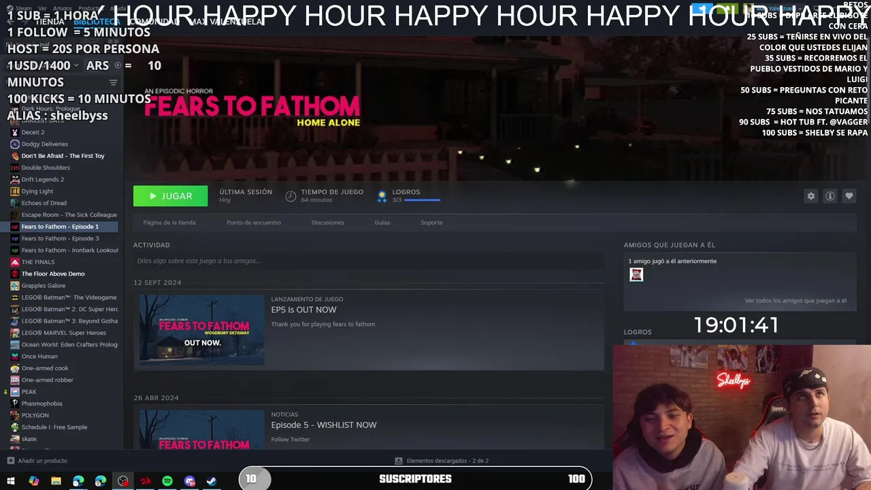
Task: Open the Punto de encuentro tab
Action: tap(254, 223)
